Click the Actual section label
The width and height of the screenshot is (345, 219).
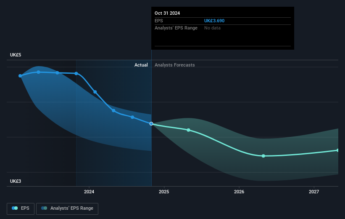pos(141,65)
